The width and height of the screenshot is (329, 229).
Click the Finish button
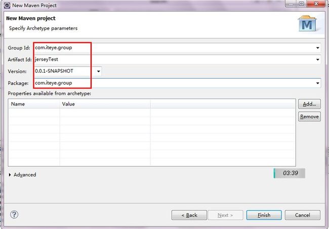tap(264, 215)
